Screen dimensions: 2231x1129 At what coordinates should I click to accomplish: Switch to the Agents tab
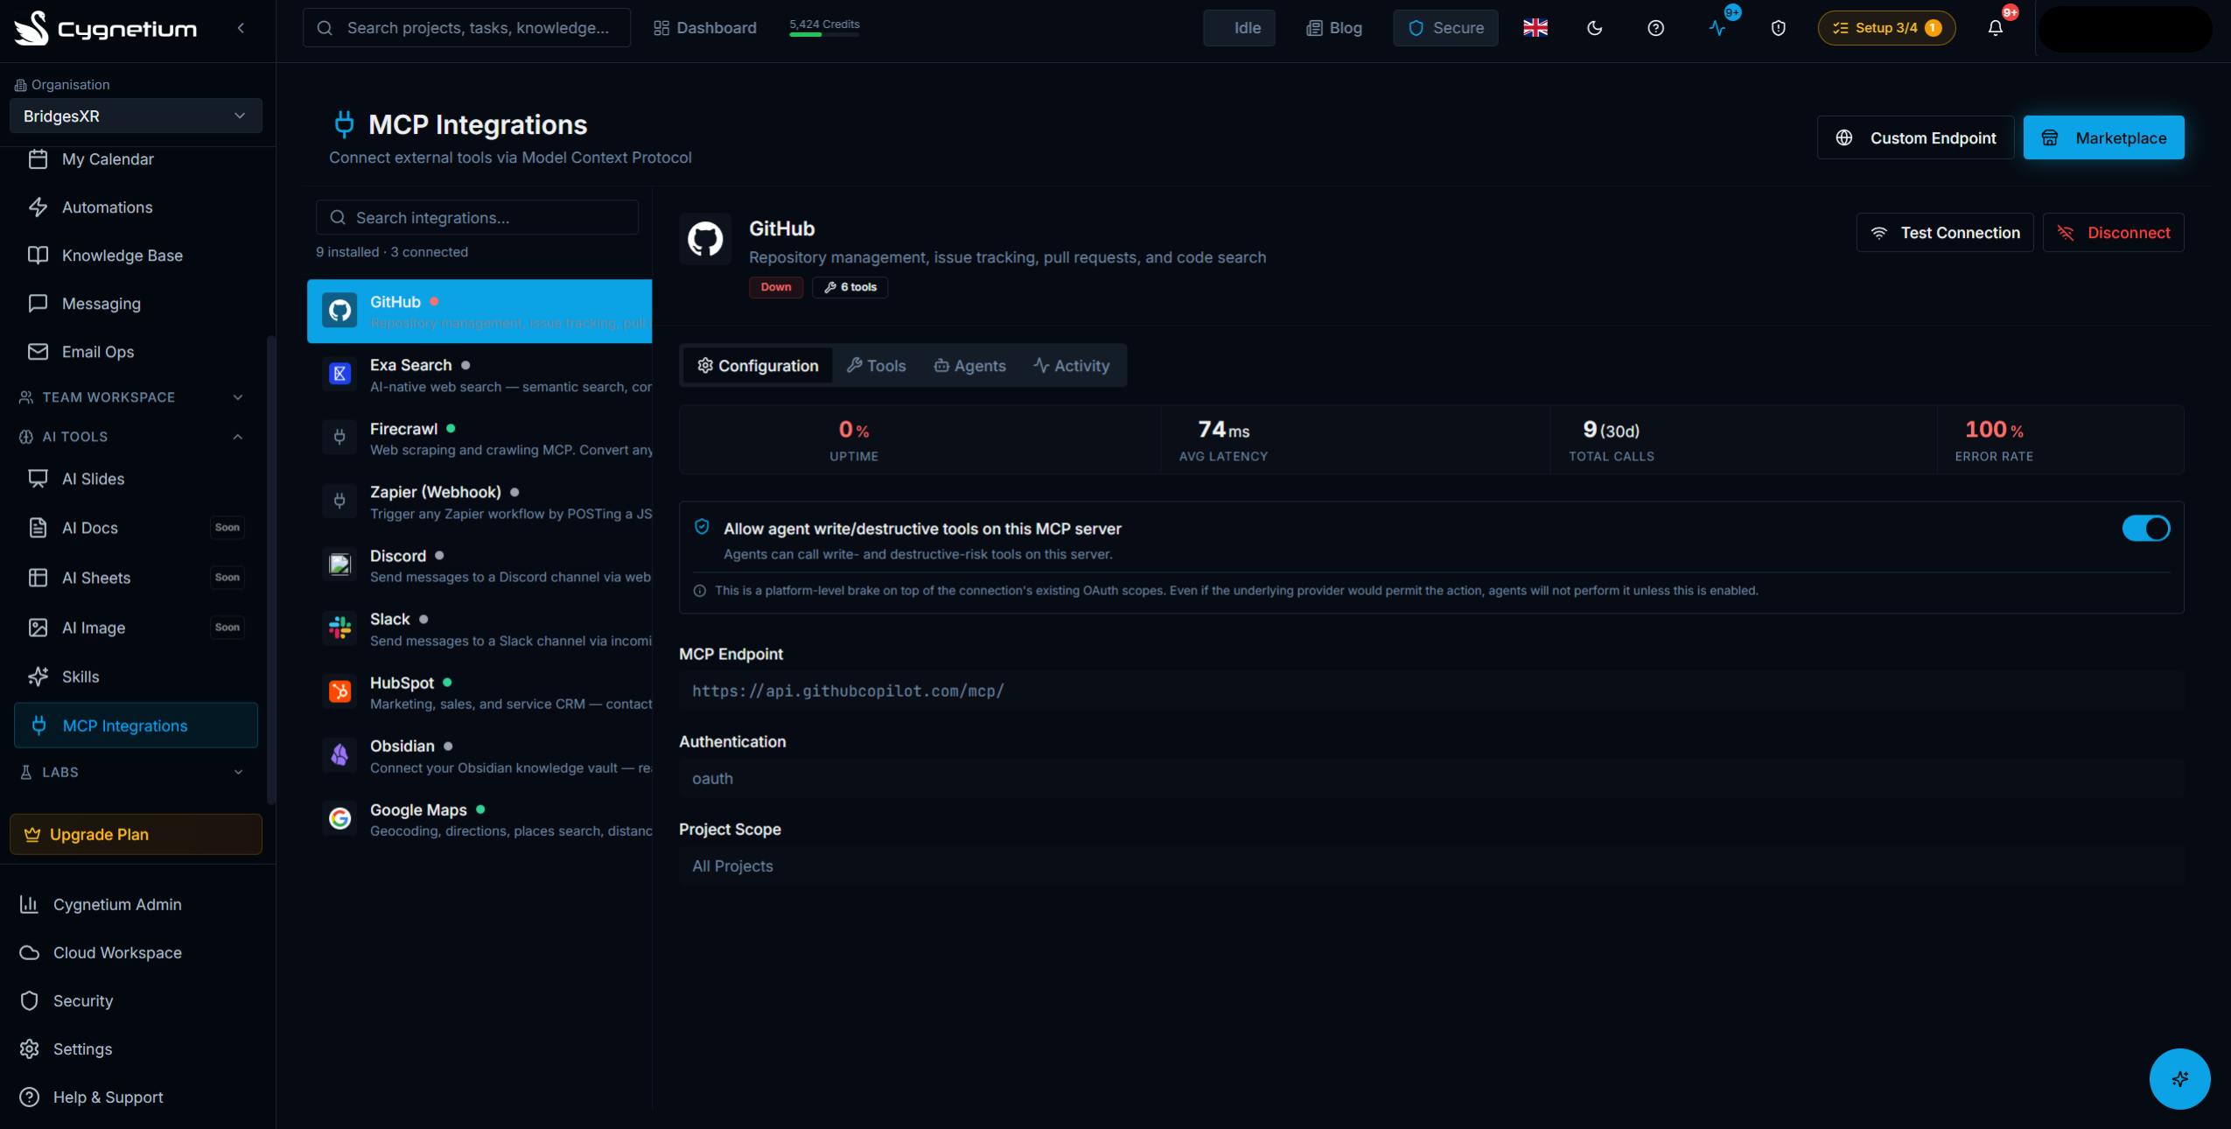tap(969, 366)
